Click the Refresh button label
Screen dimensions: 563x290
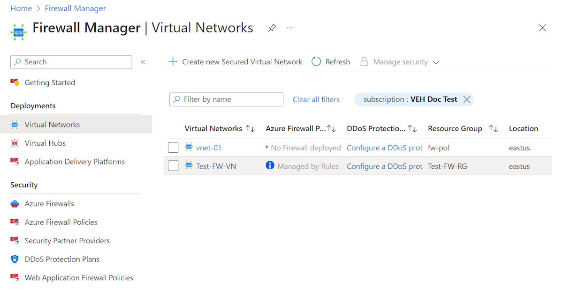pos(338,62)
